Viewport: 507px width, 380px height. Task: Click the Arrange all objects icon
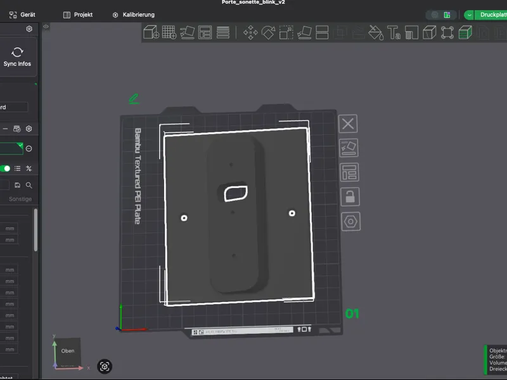coord(205,32)
